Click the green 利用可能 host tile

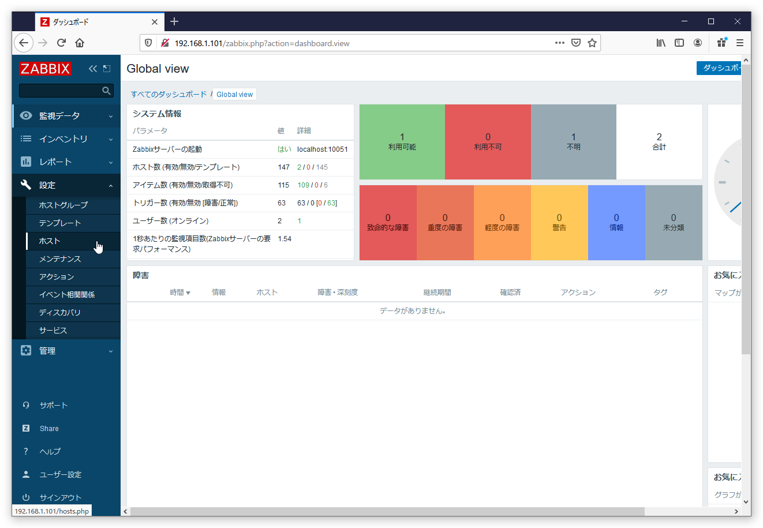(402, 142)
